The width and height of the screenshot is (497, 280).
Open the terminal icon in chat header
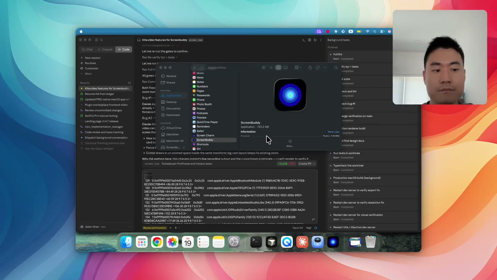(304, 40)
